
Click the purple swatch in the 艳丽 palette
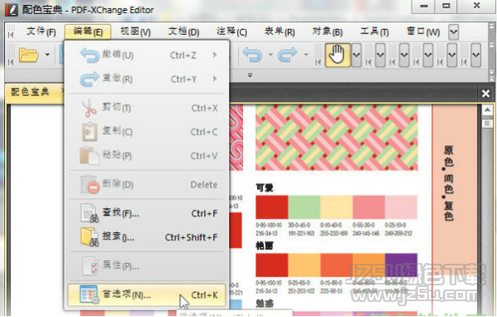401,265
